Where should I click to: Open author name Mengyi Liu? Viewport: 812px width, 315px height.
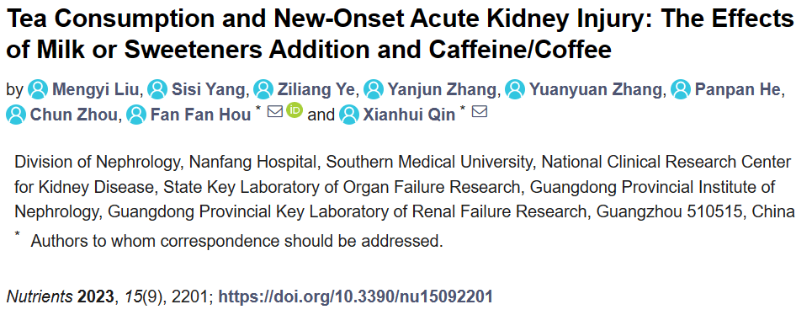(x=97, y=90)
